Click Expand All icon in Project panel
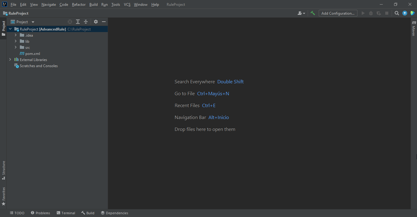The image size is (417, 217). pyautogui.click(x=78, y=22)
